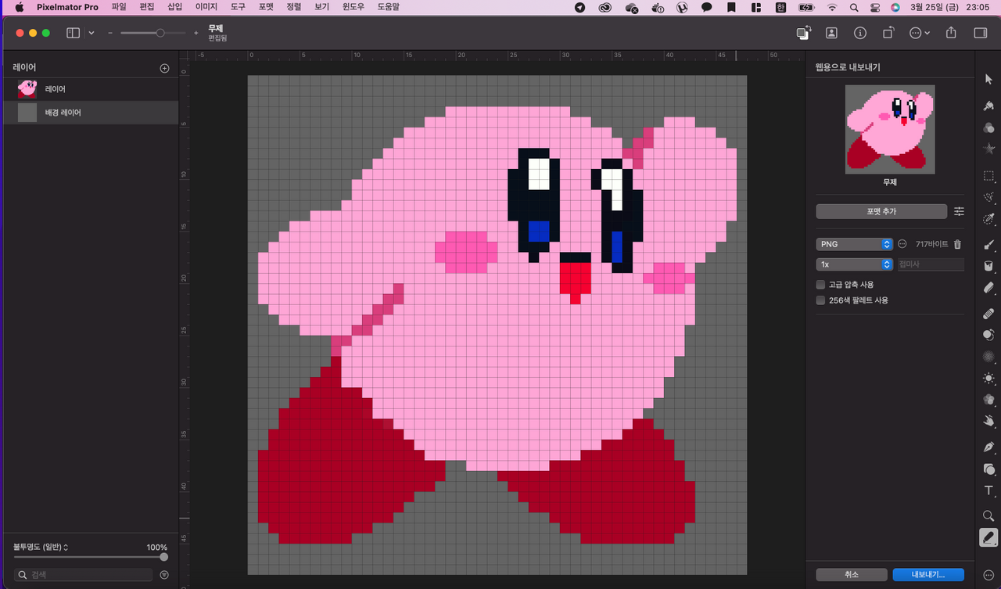This screenshot has height=589, width=1001.
Task: Click the portrait mask icon in toolbar
Action: coord(831,33)
